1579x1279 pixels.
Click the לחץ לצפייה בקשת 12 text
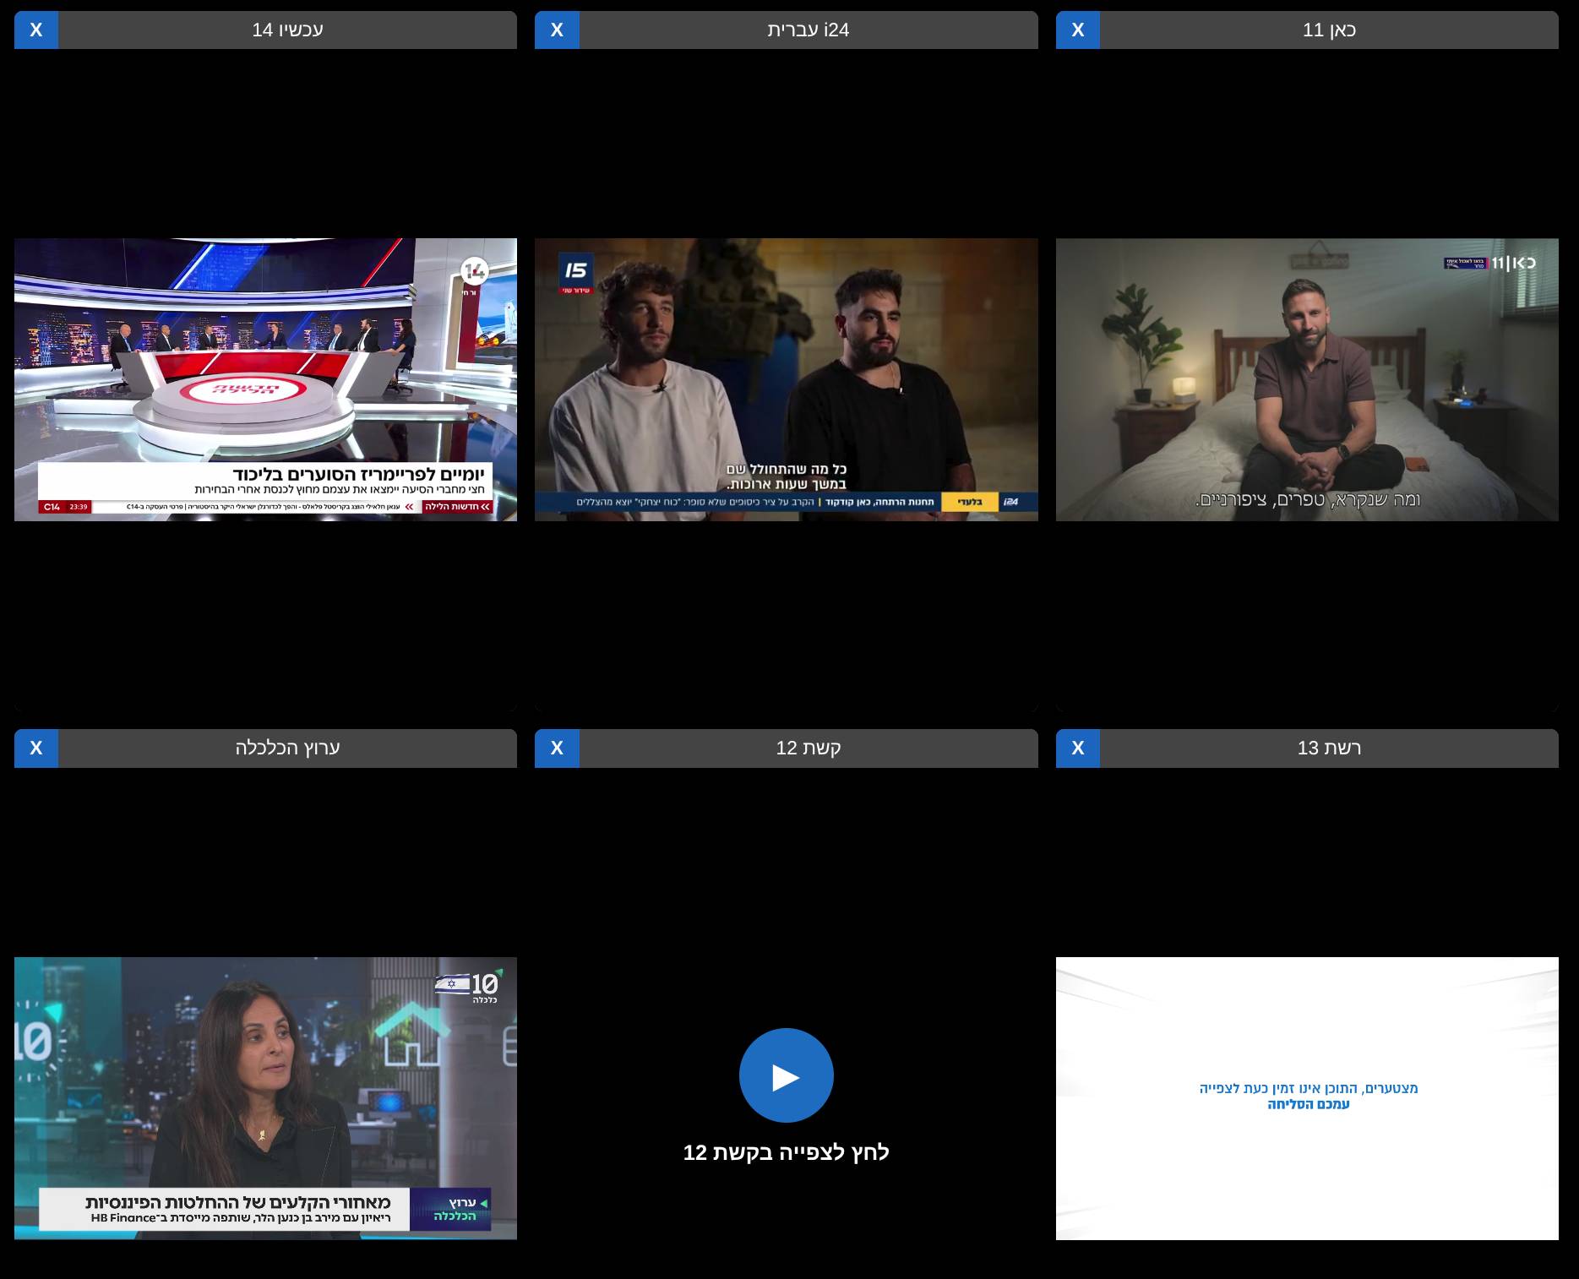click(x=786, y=1152)
